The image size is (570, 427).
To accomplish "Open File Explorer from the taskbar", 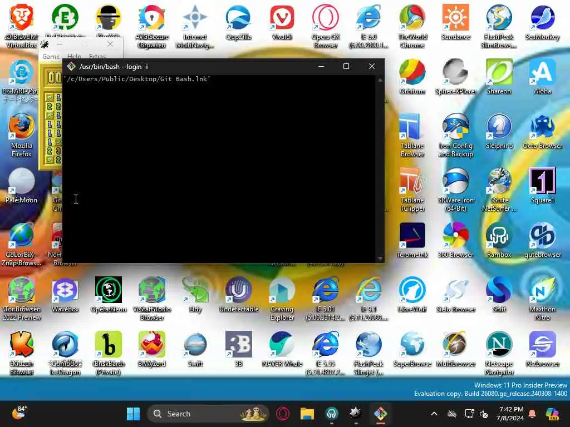I will pyautogui.click(x=307, y=414).
